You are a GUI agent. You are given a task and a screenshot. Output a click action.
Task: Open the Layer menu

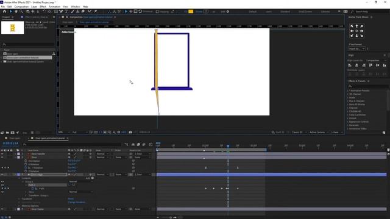34,7
